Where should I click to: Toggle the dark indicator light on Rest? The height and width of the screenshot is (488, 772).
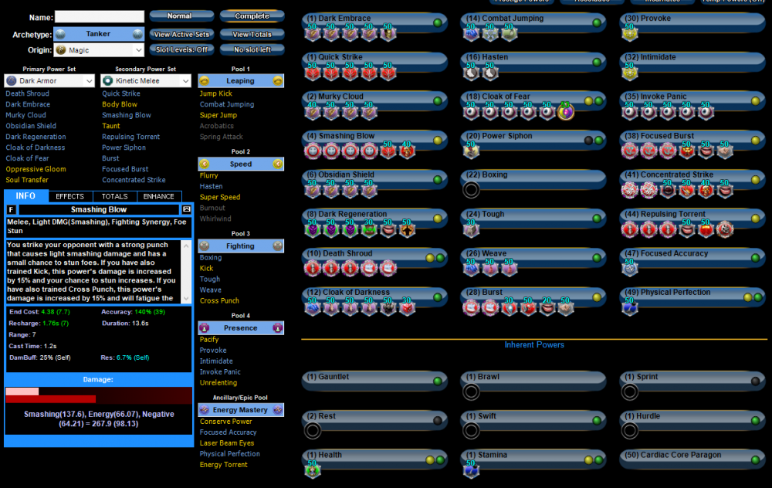coord(437,421)
